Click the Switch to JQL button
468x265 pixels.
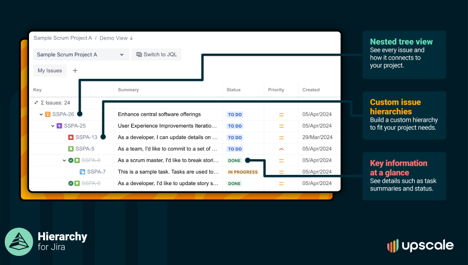(157, 55)
